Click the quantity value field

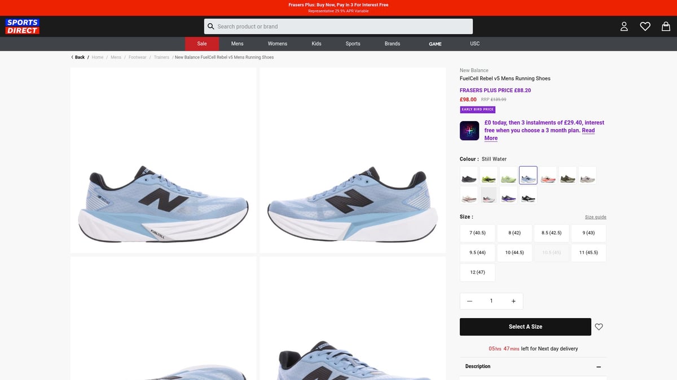pos(491,301)
